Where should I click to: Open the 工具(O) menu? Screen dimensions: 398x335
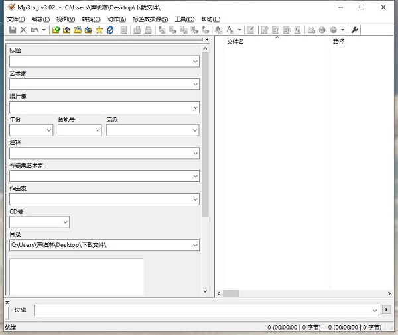[184, 19]
